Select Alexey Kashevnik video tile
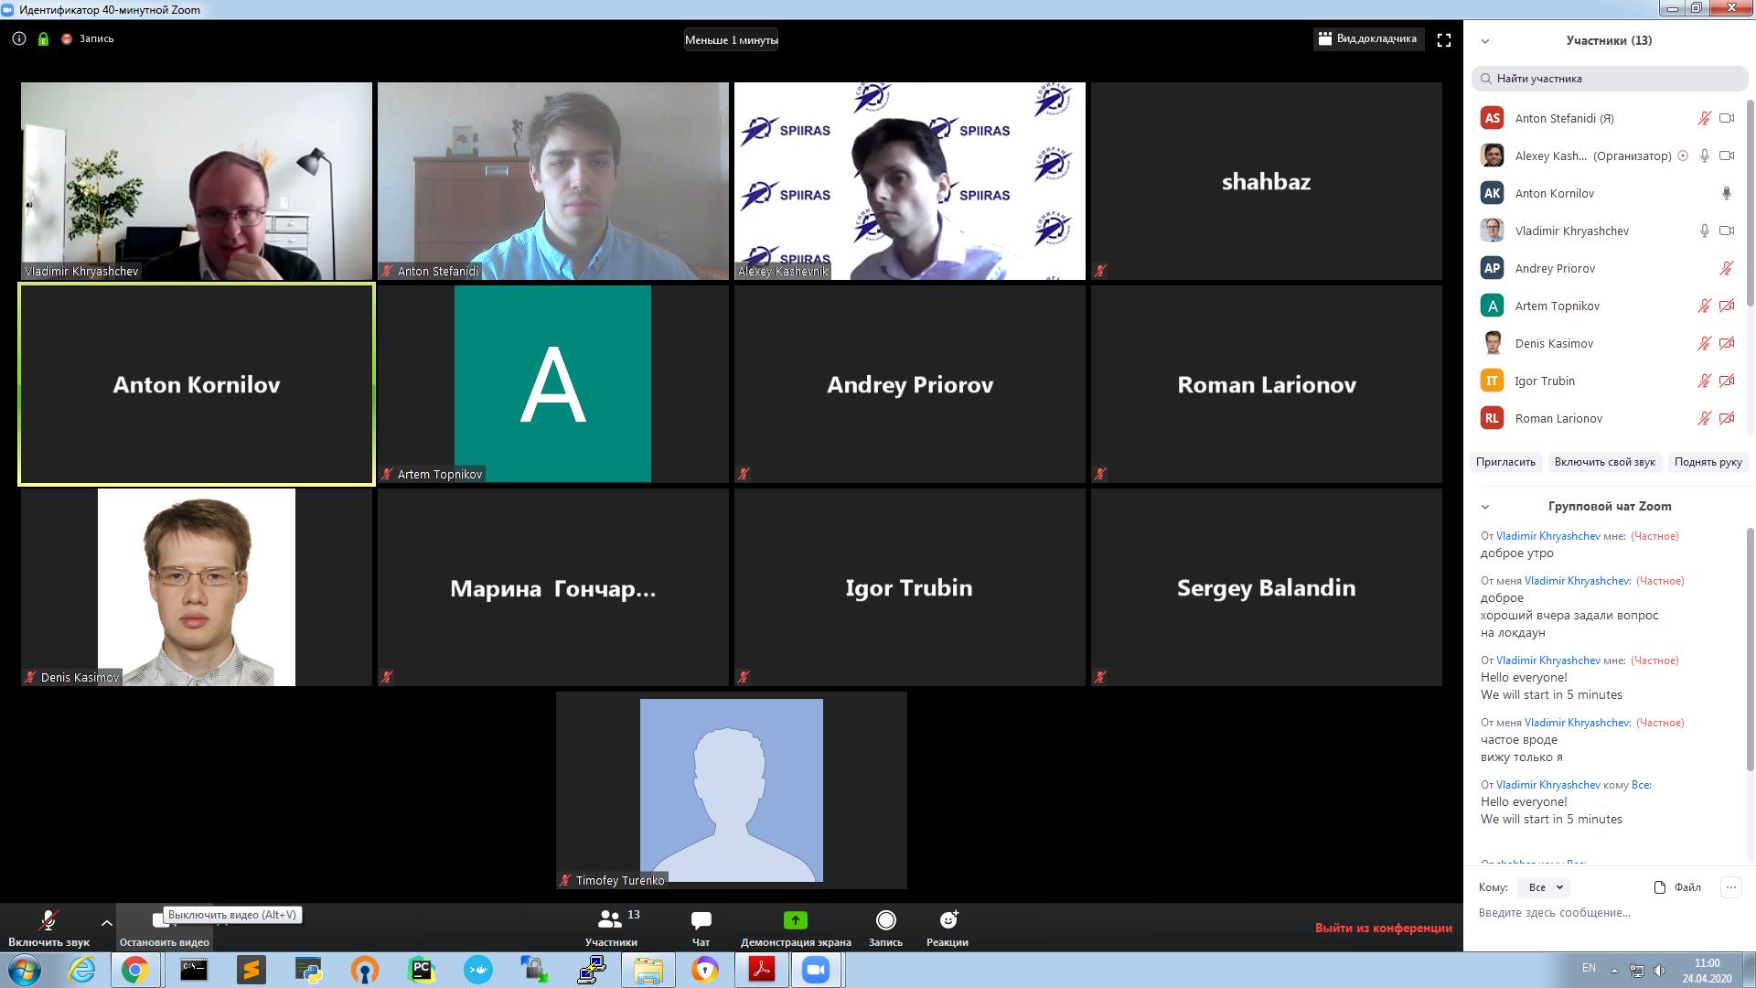 (910, 181)
